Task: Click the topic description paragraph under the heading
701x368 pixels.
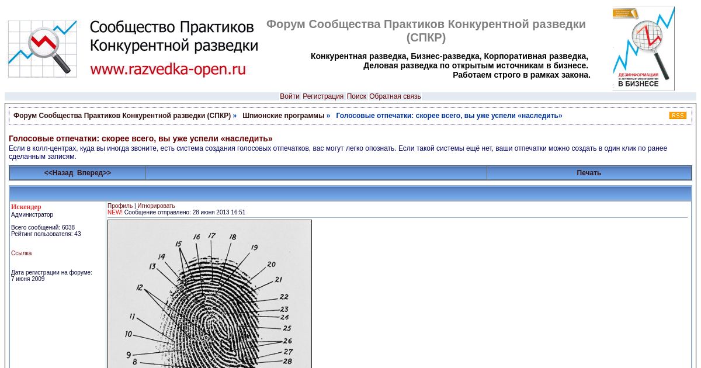Action: click(x=338, y=152)
